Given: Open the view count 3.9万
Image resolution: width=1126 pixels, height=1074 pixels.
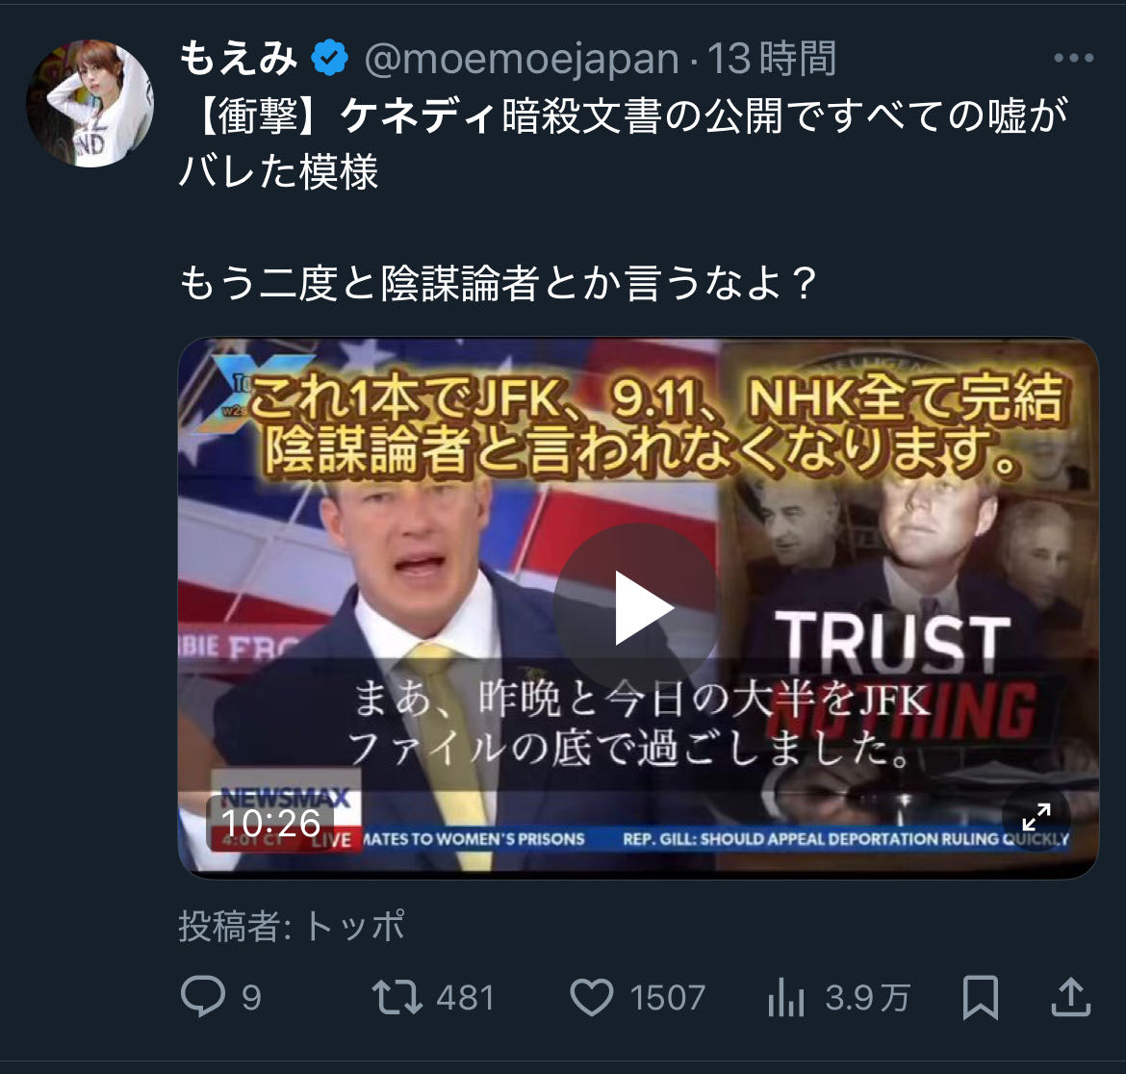Looking at the screenshot, I should click(x=868, y=998).
